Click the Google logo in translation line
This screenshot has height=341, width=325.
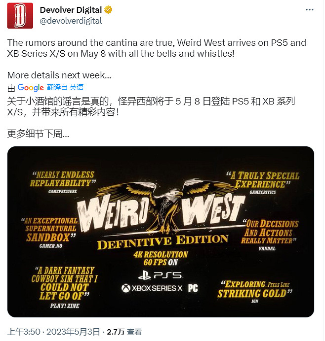click(31, 88)
